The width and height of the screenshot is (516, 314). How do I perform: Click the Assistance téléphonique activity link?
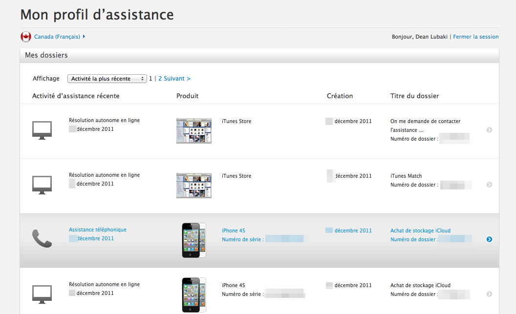(x=97, y=229)
